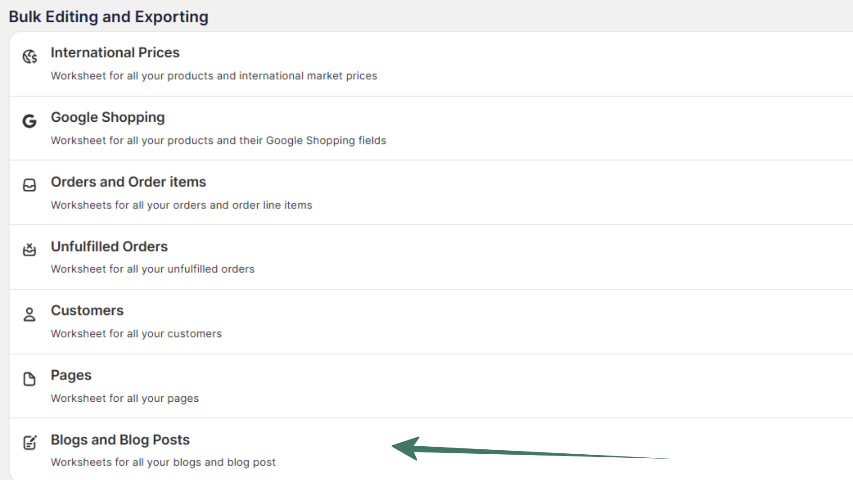The image size is (853, 480).
Task: Select Blogs and Blog Posts
Action: pyautogui.click(x=120, y=440)
